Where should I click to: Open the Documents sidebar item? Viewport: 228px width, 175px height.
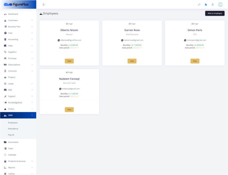13,142
